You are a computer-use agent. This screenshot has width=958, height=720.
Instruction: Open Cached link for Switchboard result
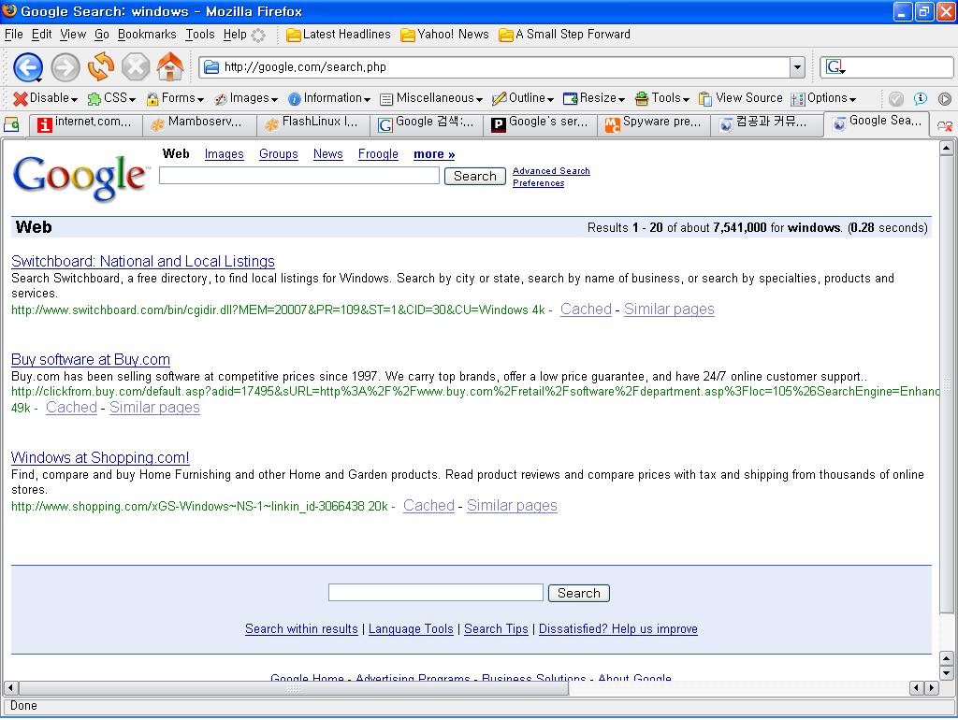click(x=586, y=309)
